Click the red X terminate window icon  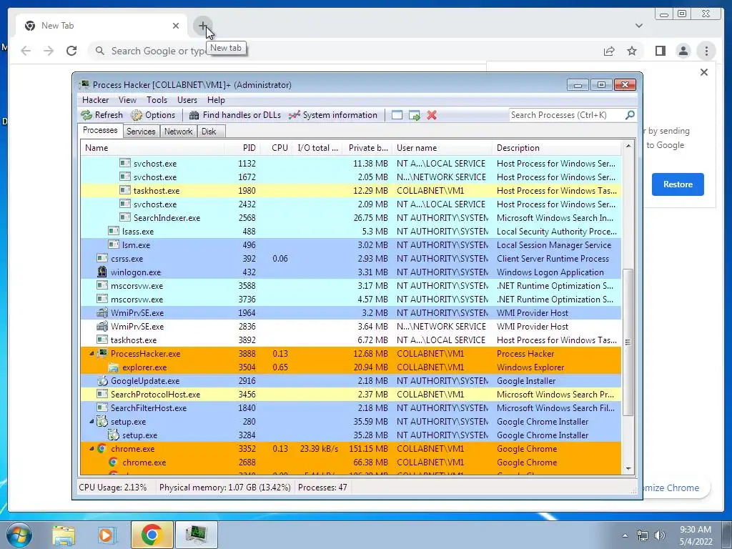tap(432, 115)
